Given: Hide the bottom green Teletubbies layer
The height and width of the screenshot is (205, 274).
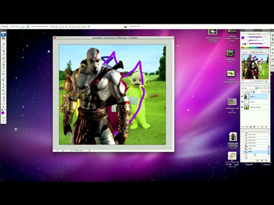Looking at the screenshot, I should [x=242, y=107].
